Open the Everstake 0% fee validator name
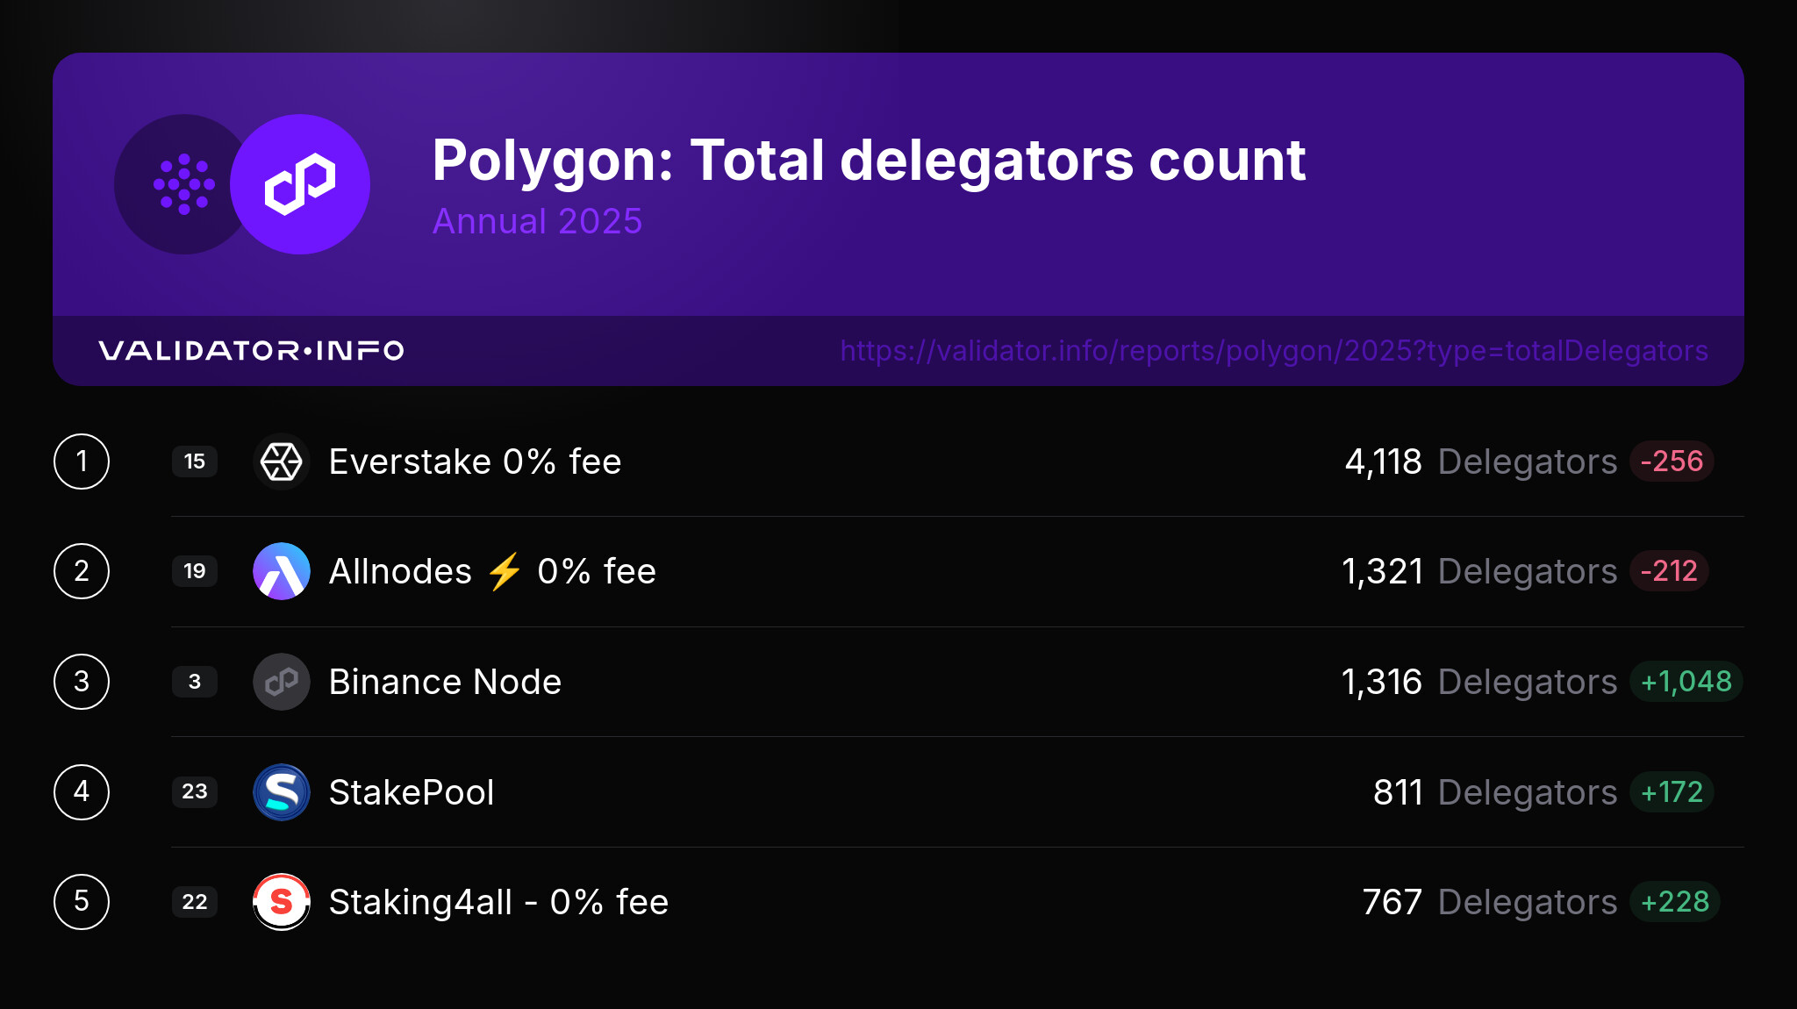 475,462
